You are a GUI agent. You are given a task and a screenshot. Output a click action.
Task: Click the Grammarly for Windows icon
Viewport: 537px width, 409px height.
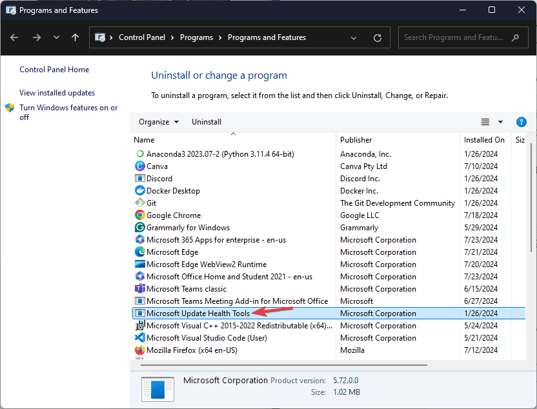[139, 228]
